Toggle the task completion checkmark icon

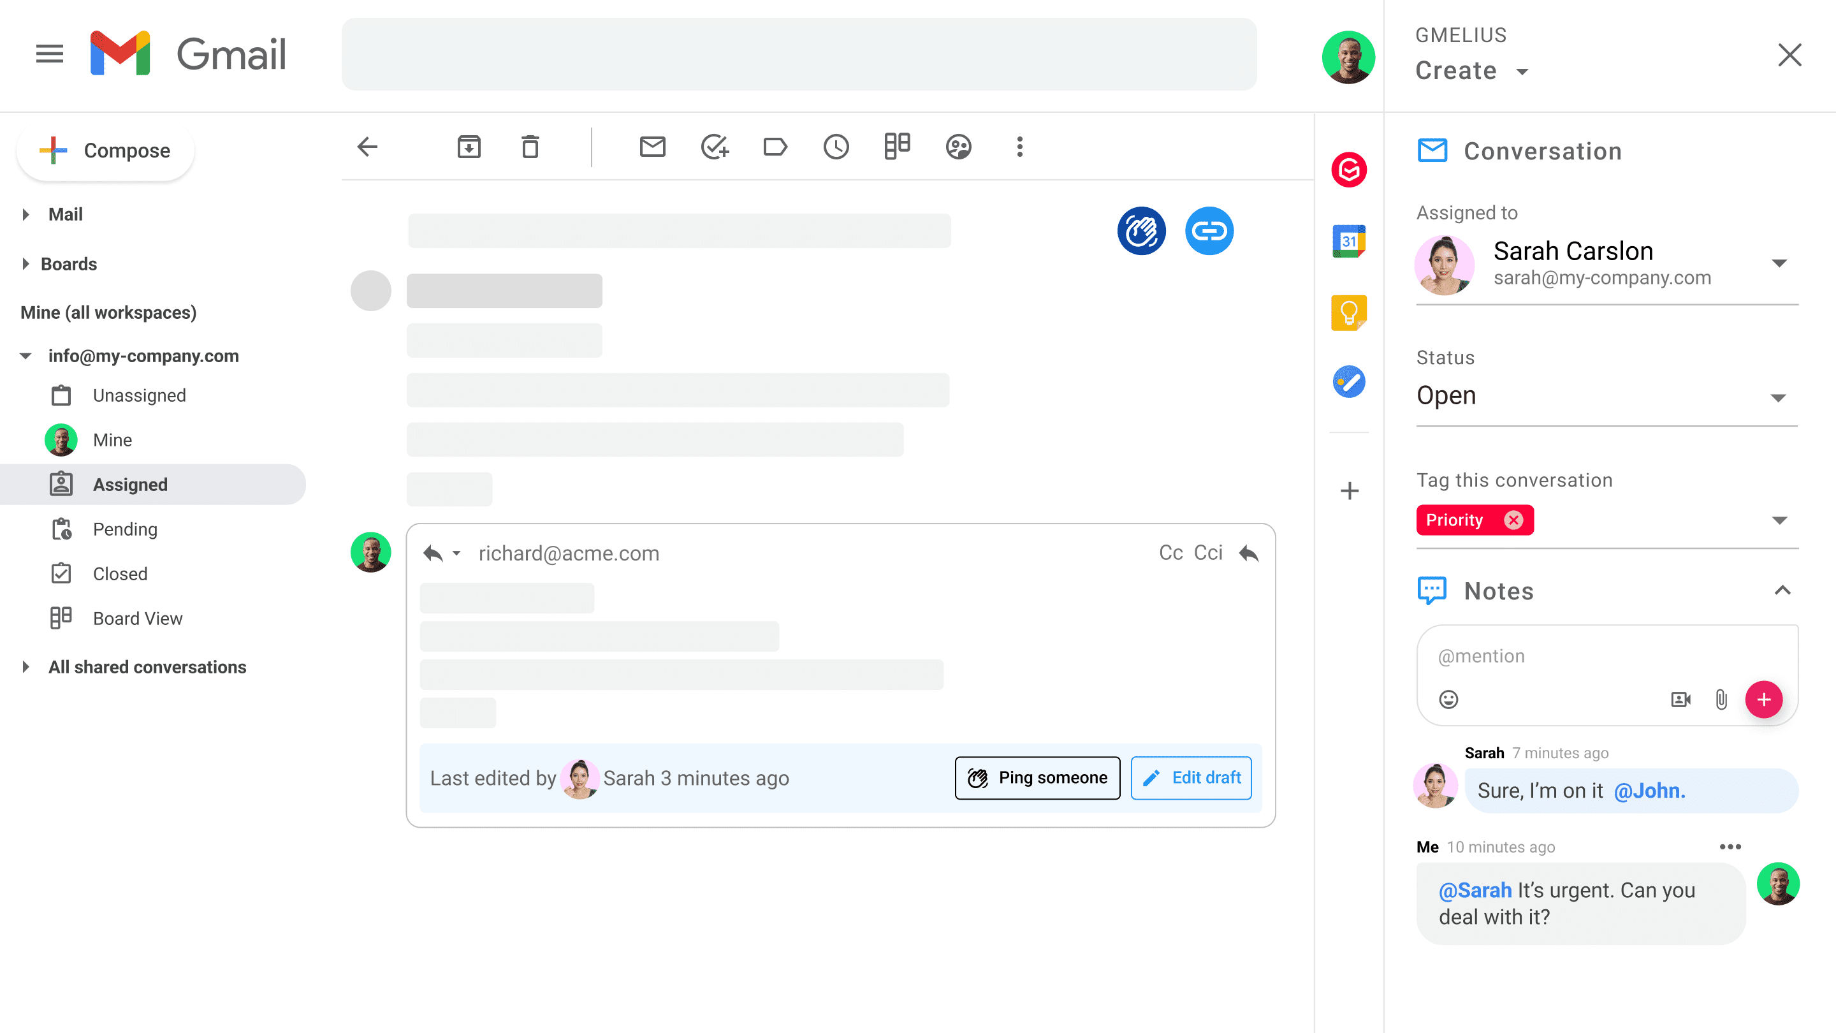713,146
